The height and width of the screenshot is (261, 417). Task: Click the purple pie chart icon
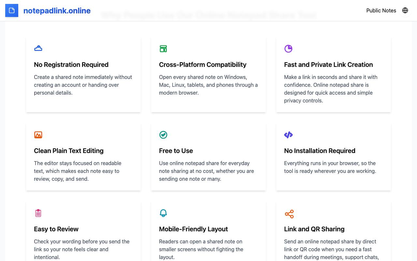(288, 49)
